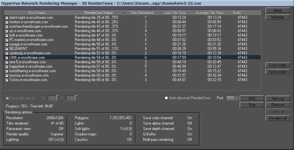Select icanhascheezburger.e-onsoftware.com host name

[x=39, y=26]
